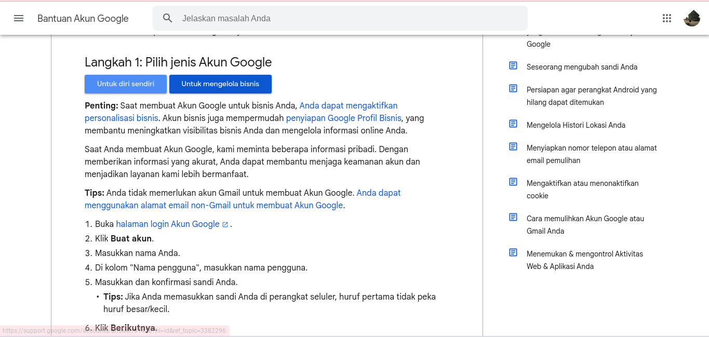Screen dimensions: 709x337
Task: Go to Bantuan Akun Google home
Action: click(83, 18)
